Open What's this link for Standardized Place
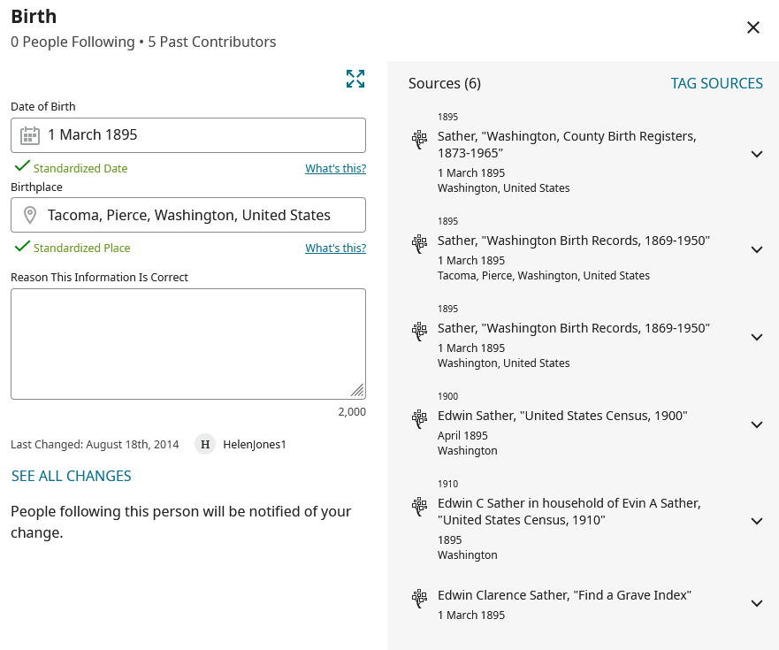This screenshot has height=650, width=779. click(335, 249)
